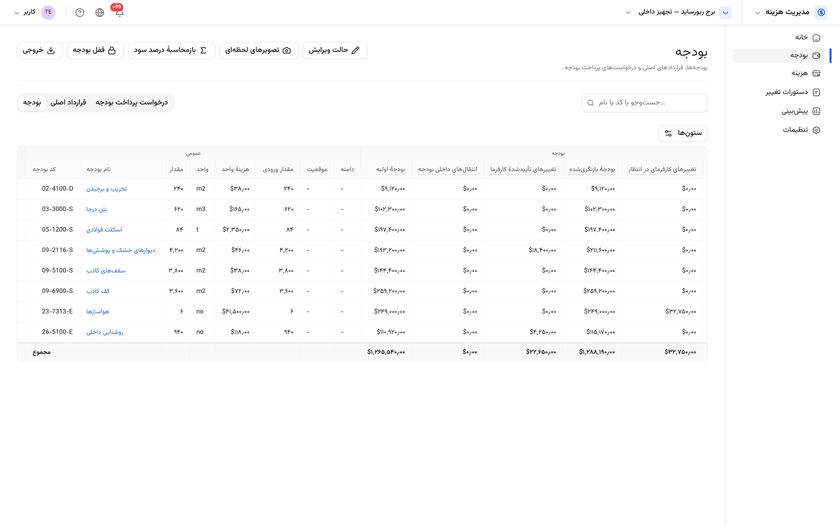
Task: Click the هزینه cost icon in sidebar
Action: 816,73
